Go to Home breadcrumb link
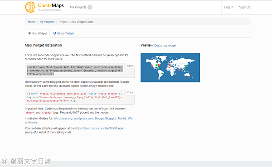Viewport: 272px width, 167px height. [x=32, y=22]
